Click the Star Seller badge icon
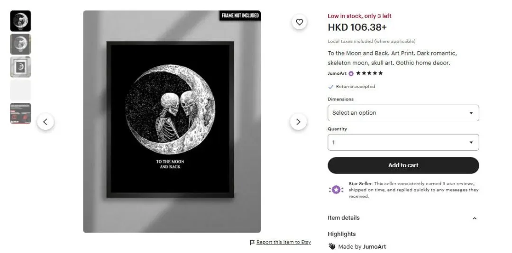Viewport: 512px width, 253px height. [336, 190]
